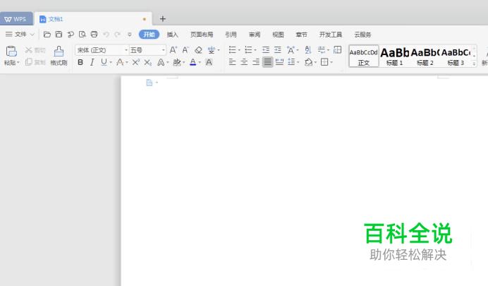The image size is (488, 286).
Task: Open the font name dropdown (宋体)
Action: coord(102,50)
